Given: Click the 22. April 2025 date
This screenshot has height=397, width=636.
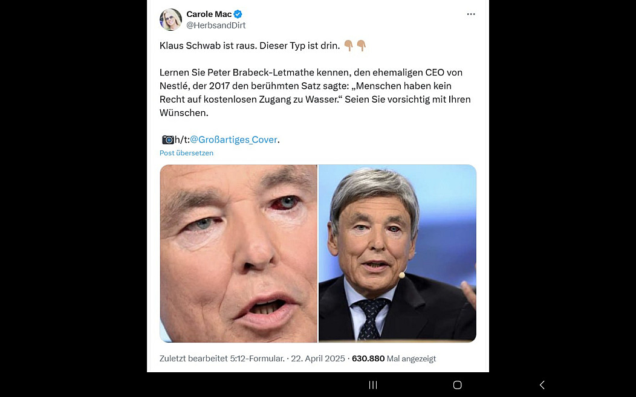Looking at the screenshot, I should click(x=317, y=358).
